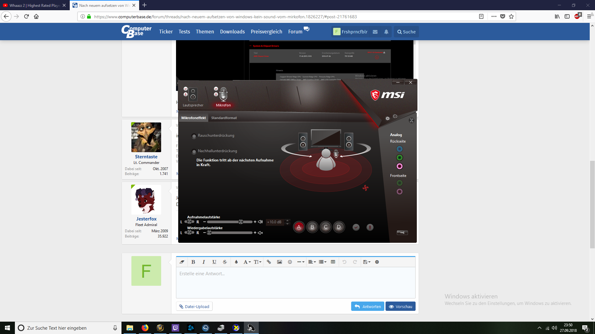Screen dimensions: 595x334
Task: Click the Antworten button
Action: (x=368, y=306)
